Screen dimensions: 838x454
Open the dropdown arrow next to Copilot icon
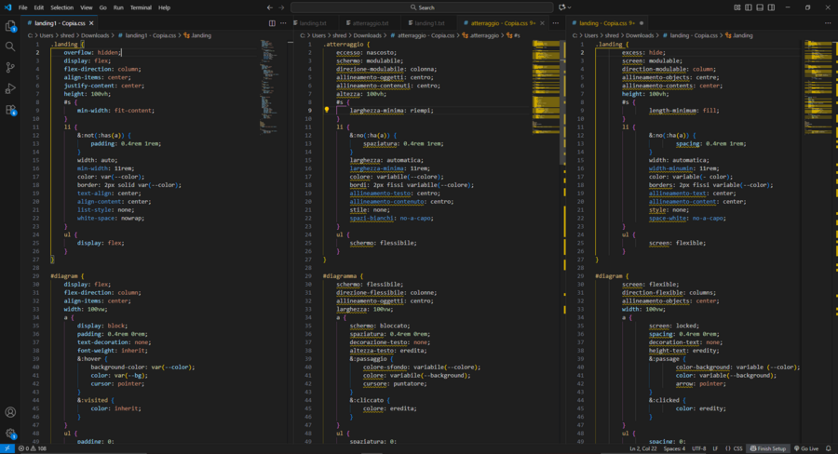pyautogui.click(x=570, y=7)
